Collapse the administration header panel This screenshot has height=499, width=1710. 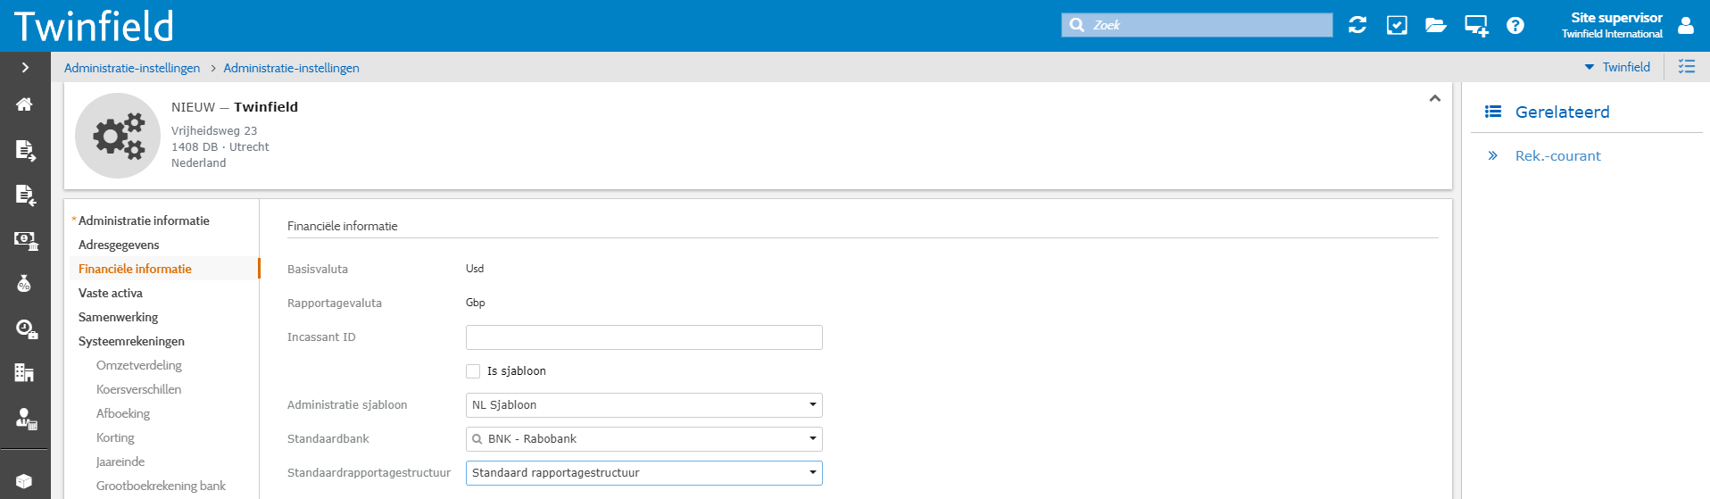(1435, 98)
